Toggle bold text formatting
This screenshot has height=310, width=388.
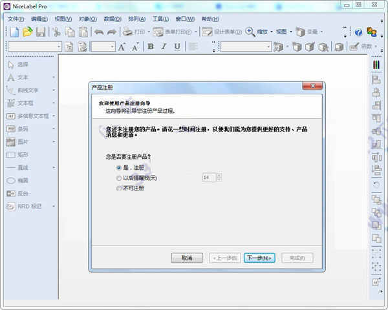pos(151,46)
